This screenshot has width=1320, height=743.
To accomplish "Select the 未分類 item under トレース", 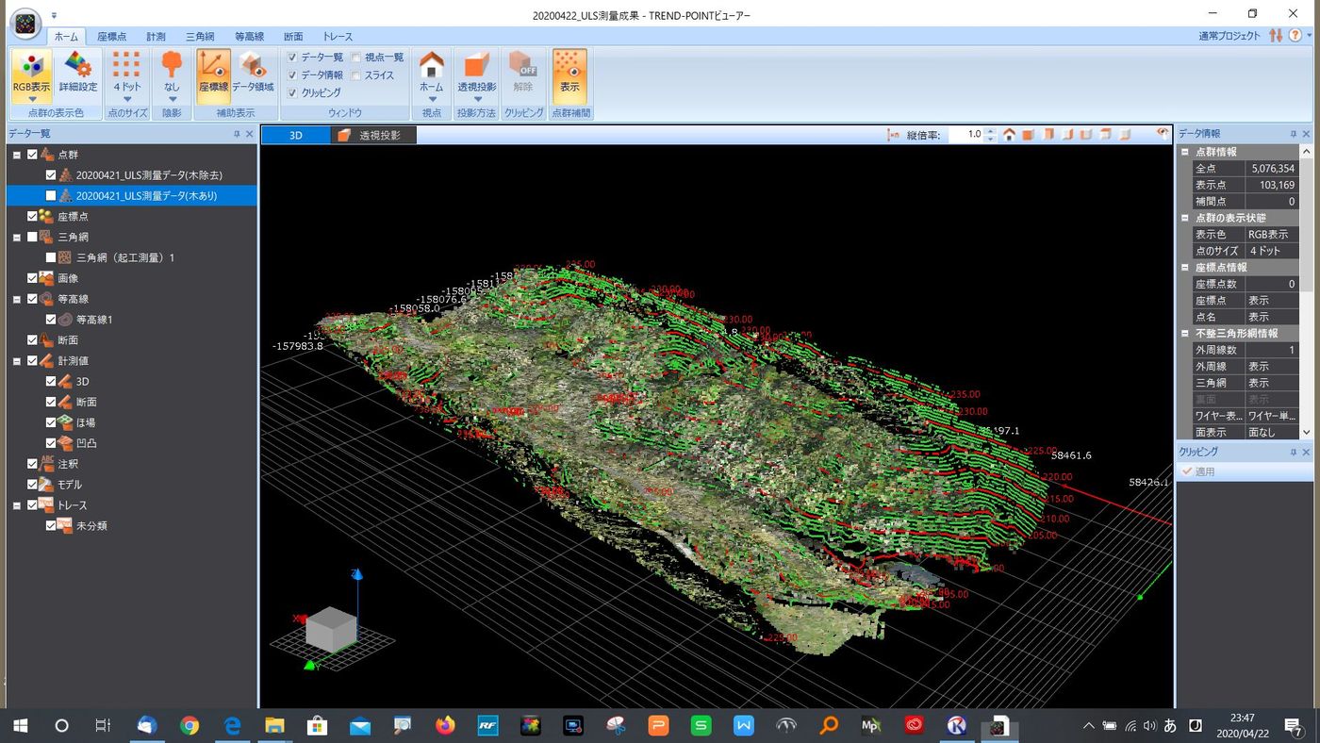I will [91, 525].
